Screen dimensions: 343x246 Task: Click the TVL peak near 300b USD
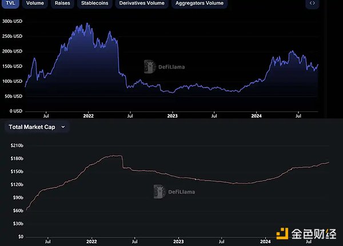point(86,24)
